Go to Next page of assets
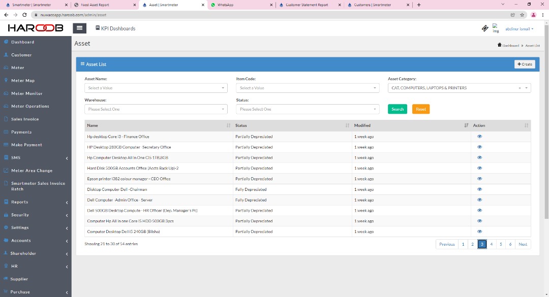Image resolution: width=549 pixels, height=297 pixels. (x=523, y=244)
